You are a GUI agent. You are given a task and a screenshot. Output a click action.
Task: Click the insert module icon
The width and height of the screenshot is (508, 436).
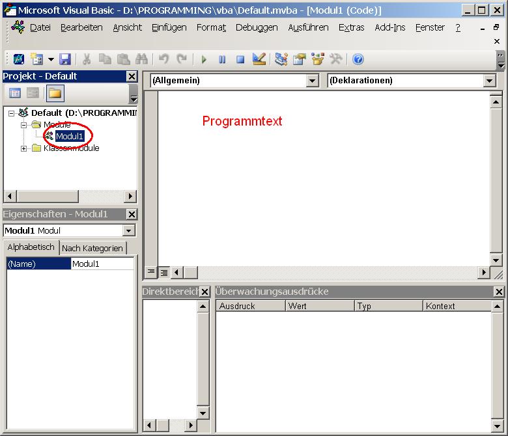36,59
